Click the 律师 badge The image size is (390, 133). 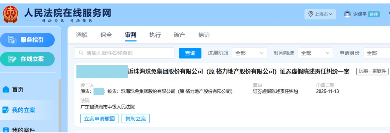point(374,14)
